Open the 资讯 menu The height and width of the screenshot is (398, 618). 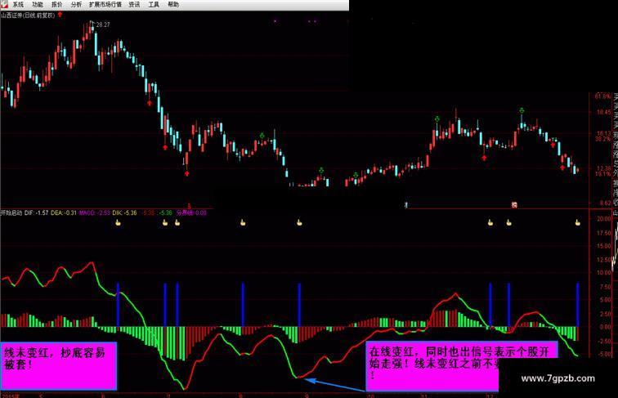point(134,4)
